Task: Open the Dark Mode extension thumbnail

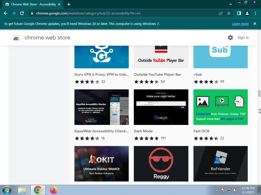Action: click(161, 107)
